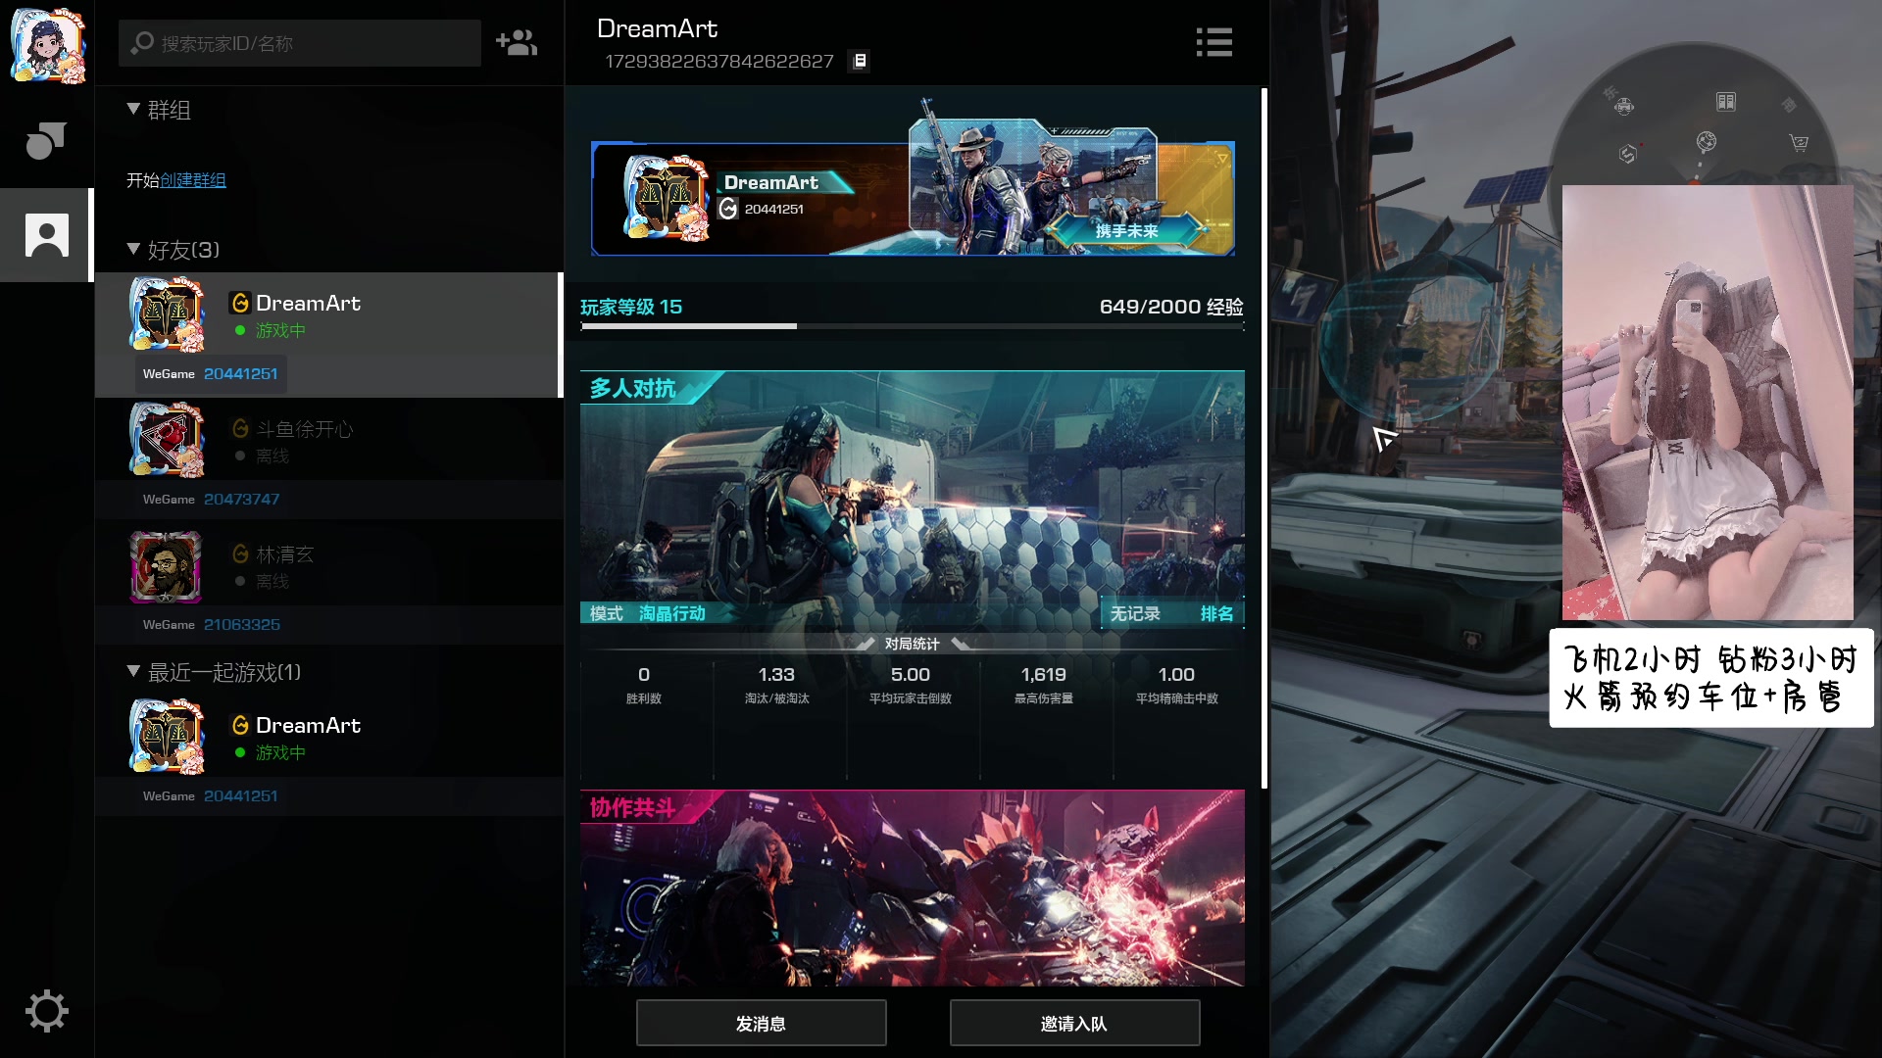Viewport: 1882px width, 1058px height.
Task: Click the DreamArt profile banner card
Action: point(913,198)
